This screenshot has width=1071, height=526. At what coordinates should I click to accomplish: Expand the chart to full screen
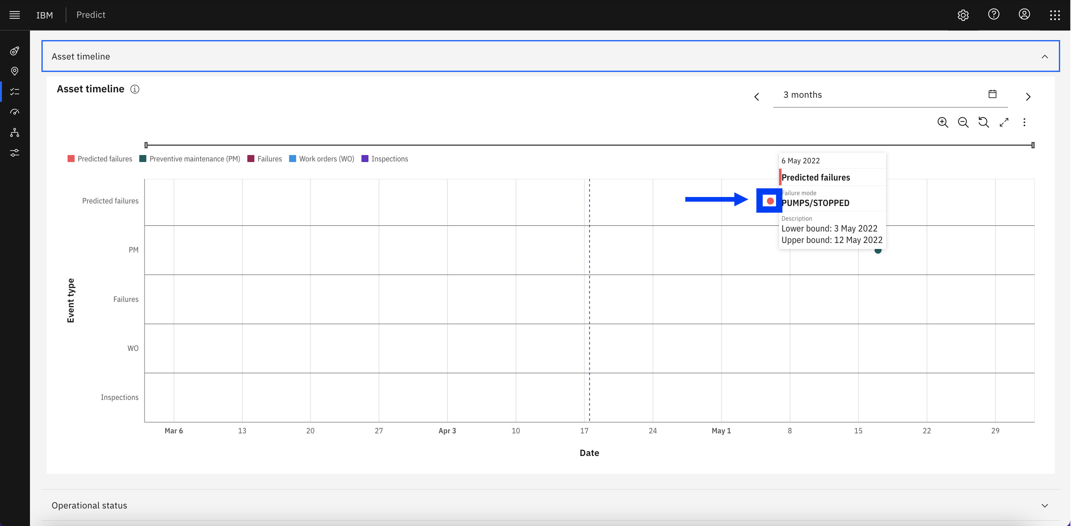(1004, 122)
